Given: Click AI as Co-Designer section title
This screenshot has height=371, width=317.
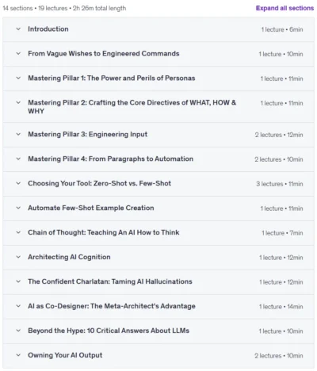Looking at the screenshot, I should coord(112,306).
